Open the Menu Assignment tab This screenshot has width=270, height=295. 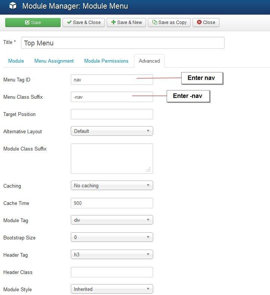(x=54, y=61)
